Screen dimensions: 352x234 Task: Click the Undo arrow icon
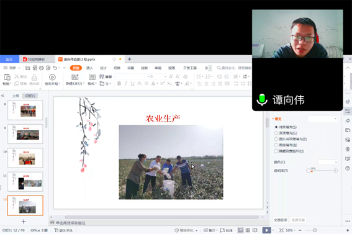tap(55, 68)
